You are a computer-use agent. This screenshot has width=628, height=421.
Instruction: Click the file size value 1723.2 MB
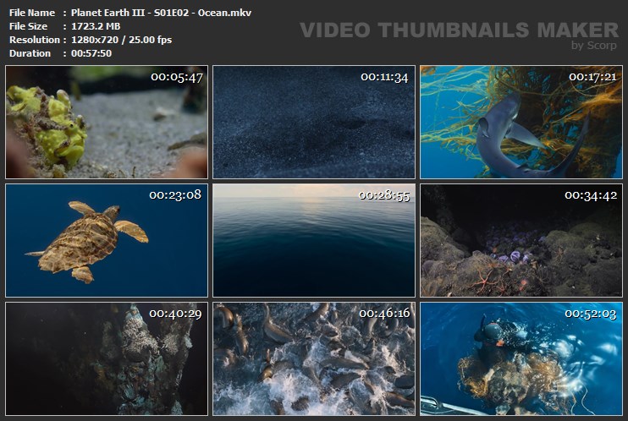pyautogui.click(x=96, y=26)
